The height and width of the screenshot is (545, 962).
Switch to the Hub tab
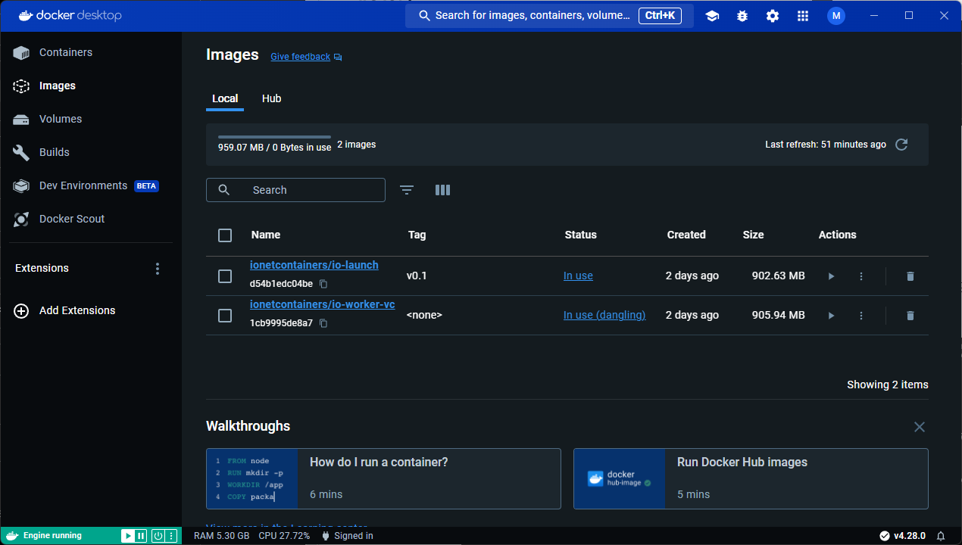pos(272,98)
